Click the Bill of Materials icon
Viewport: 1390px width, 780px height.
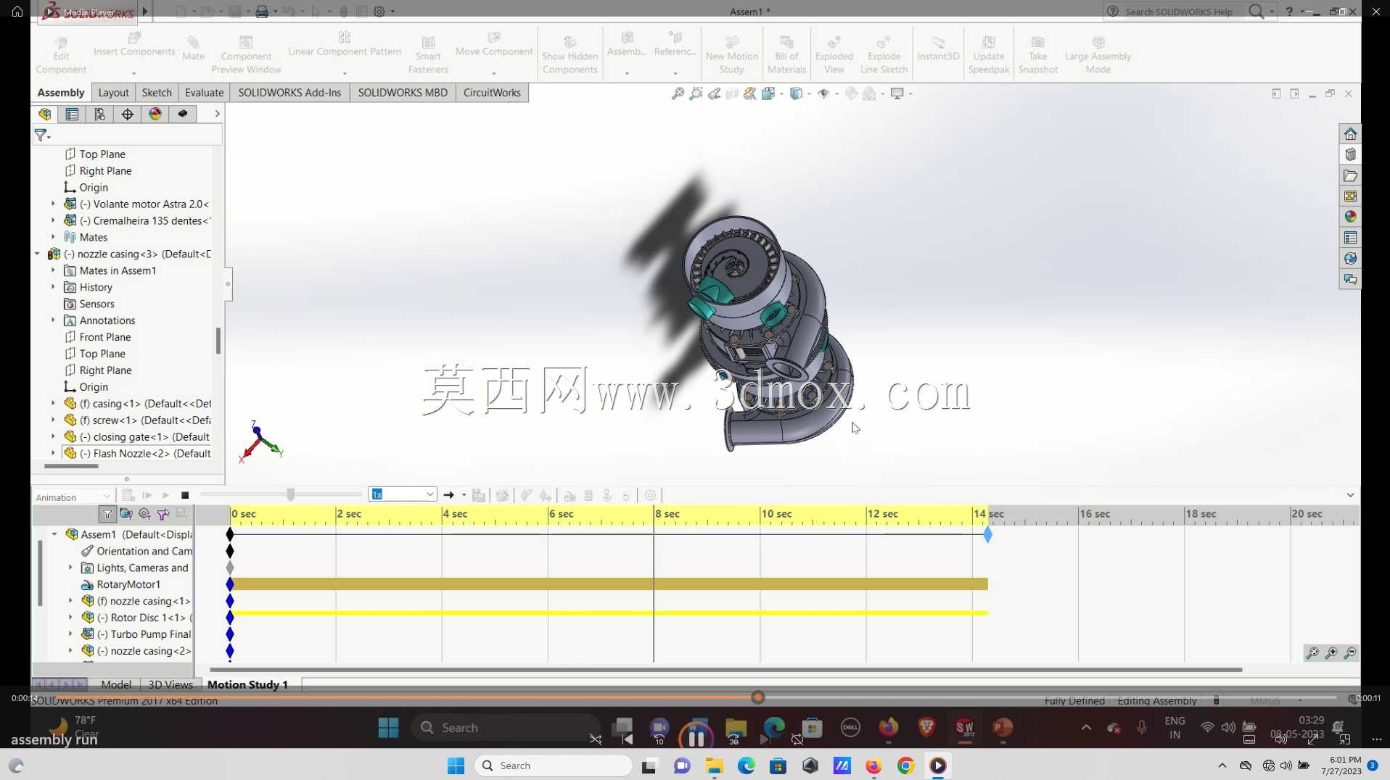pos(786,55)
